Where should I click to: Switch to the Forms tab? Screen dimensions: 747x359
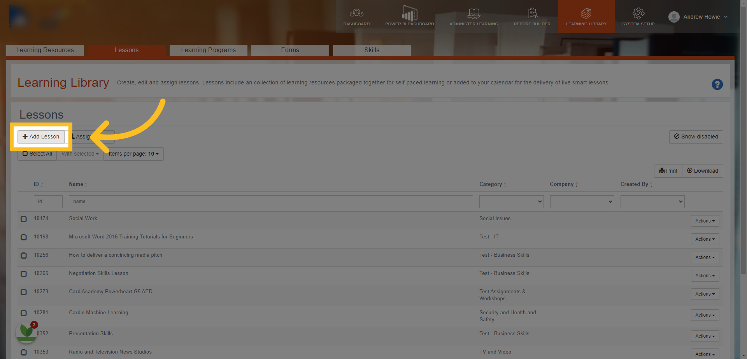[x=290, y=50]
